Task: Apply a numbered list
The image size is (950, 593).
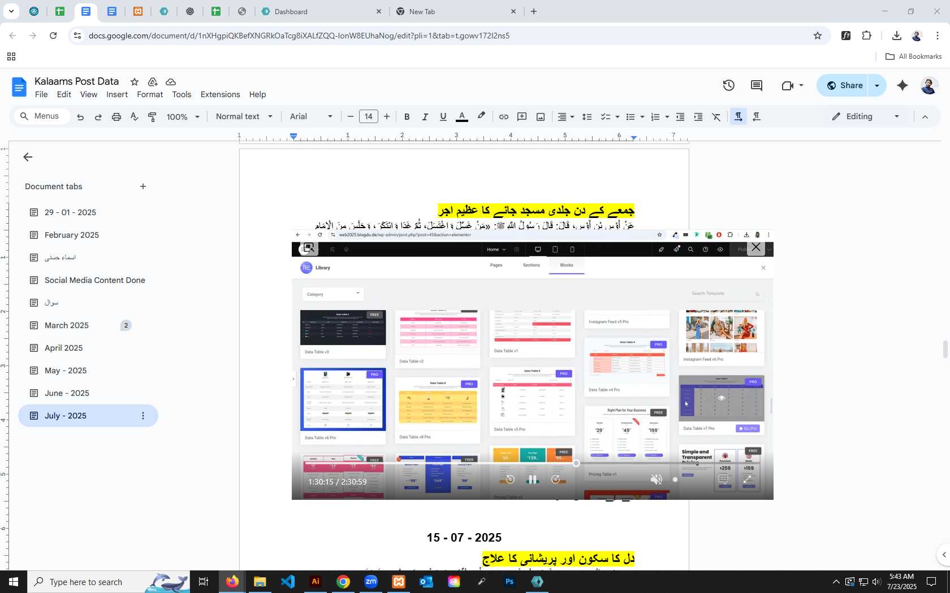Action: [x=655, y=117]
